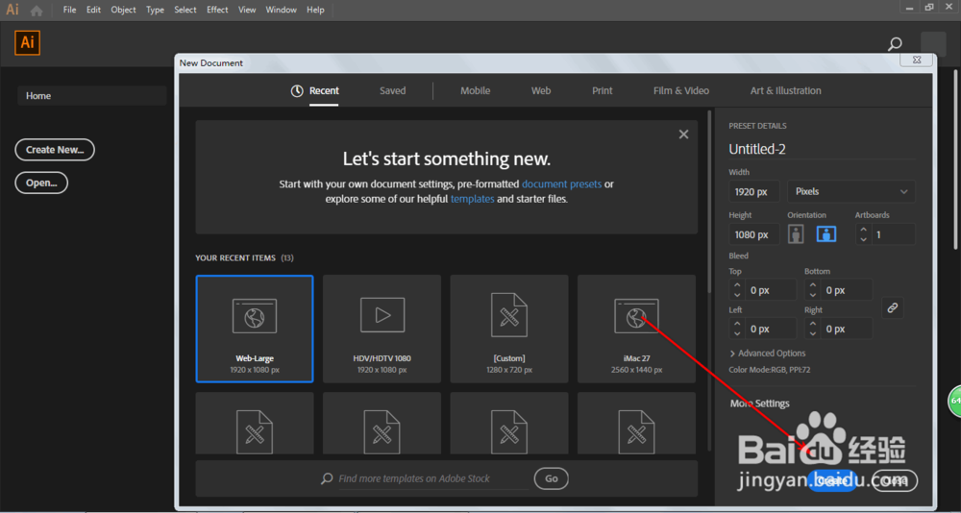Switch to the Print tab
Image resolution: width=961 pixels, height=513 pixels.
(x=602, y=90)
